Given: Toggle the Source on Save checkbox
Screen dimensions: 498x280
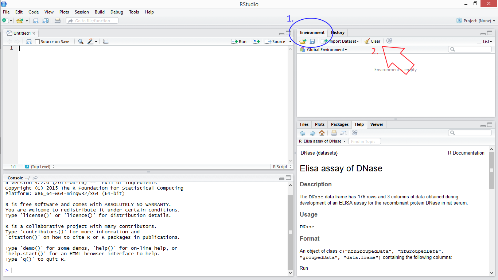Looking at the screenshot, I should point(38,42).
